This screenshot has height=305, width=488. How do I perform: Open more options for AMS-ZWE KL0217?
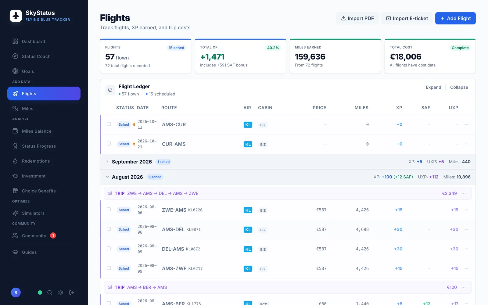point(466,268)
